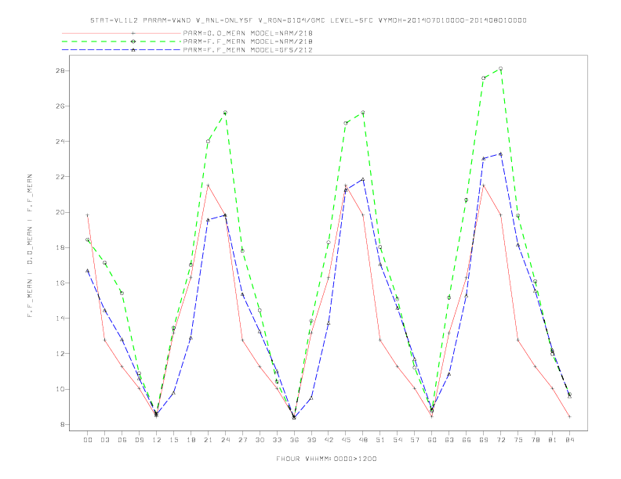Click x-axis tick label 21
621x479 pixels.
tap(208, 440)
